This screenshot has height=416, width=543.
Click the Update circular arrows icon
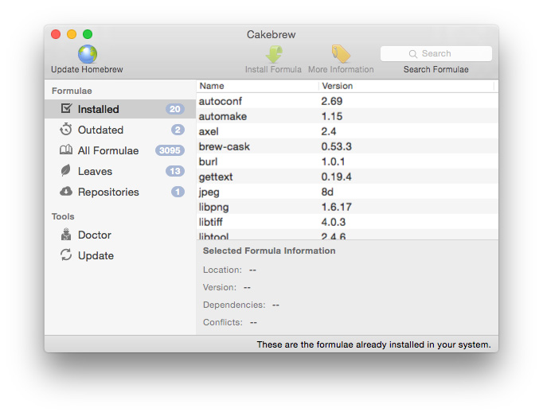pyautogui.click(x=66, y=255)
